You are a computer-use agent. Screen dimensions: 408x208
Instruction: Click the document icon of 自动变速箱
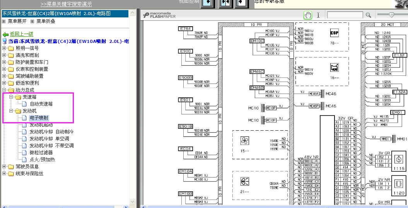point(24,104)
